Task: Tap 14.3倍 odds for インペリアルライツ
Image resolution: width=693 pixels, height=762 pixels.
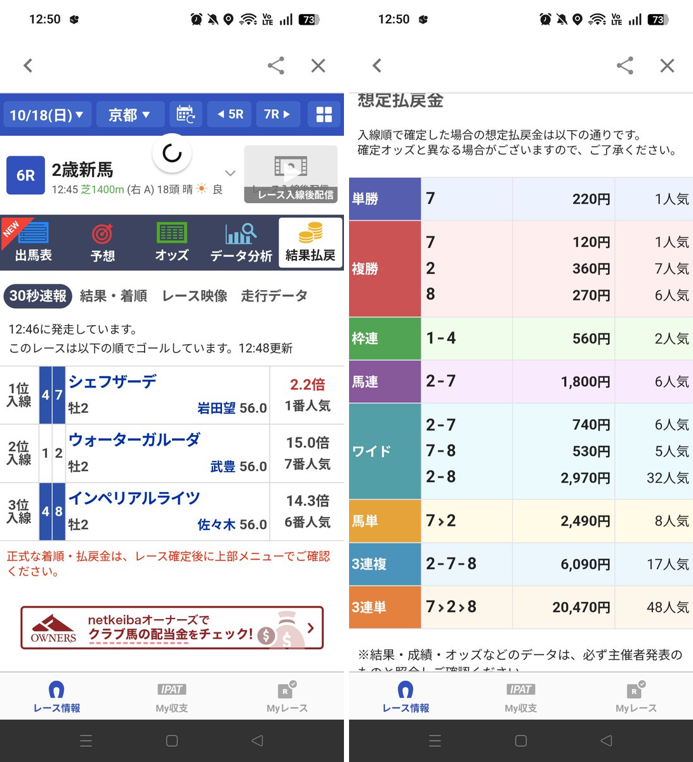Action: [308, 501]
